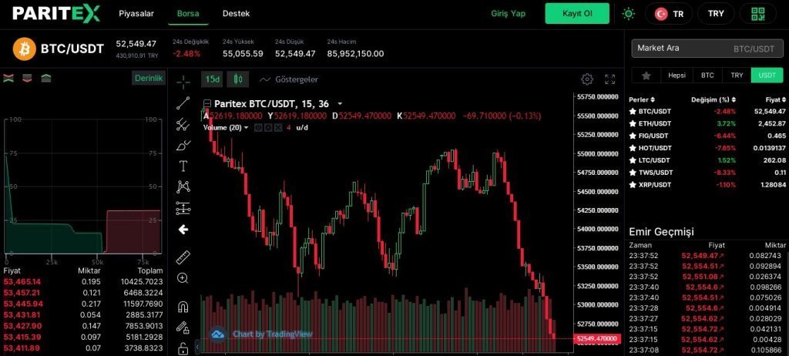Select the FIG/USDT market row

(707, 136)
